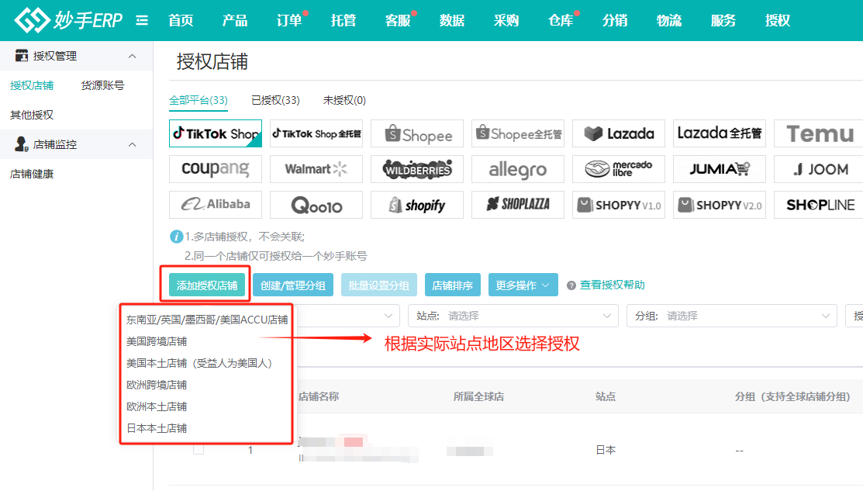Select the Walmart platform tile
Viewport: 863px width, 491px height.
(x=316, y=169)
